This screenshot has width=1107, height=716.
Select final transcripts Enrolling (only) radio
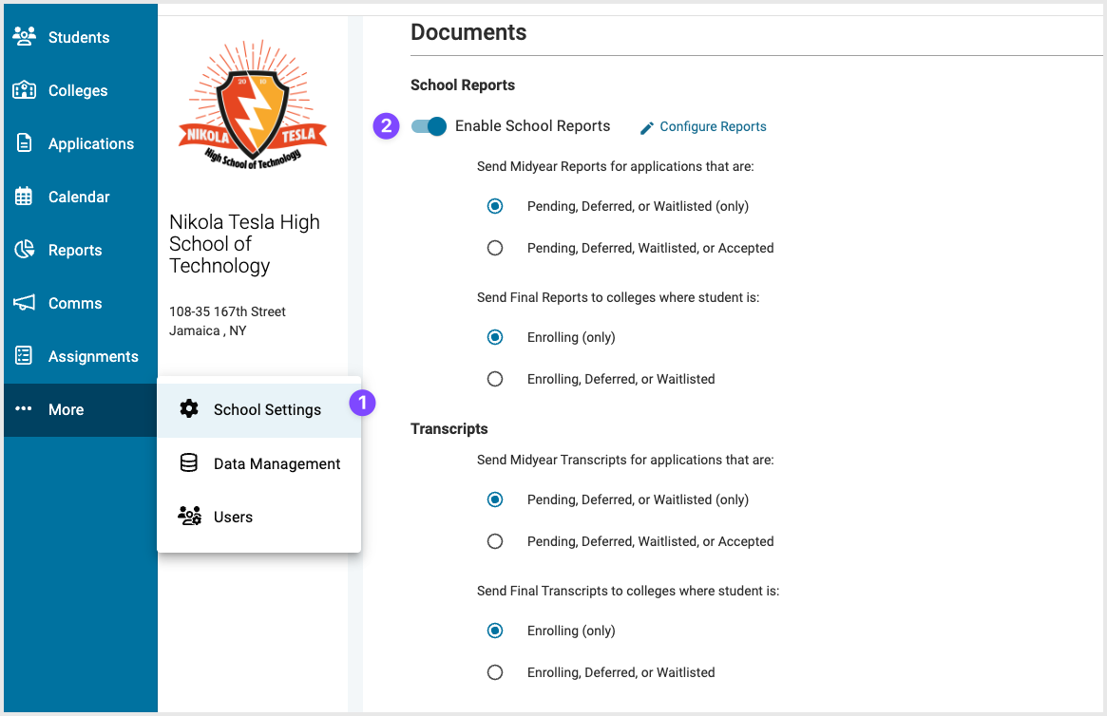(x=495, y=631)
